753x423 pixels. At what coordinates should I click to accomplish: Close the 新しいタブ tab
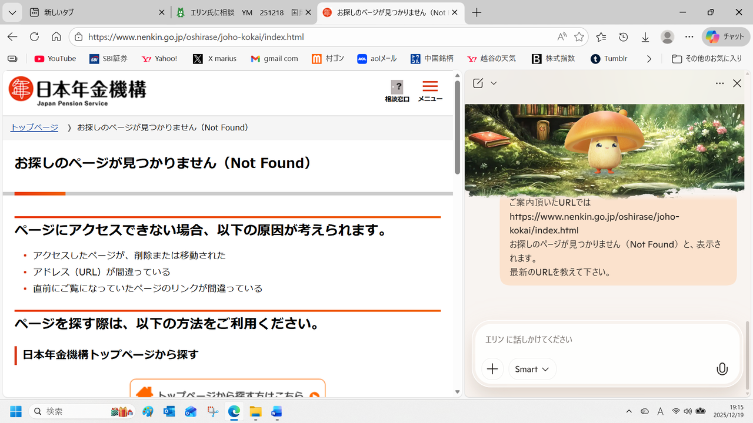[162, 12]
